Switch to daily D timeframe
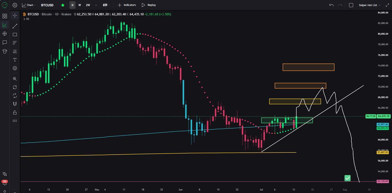Image resolution: width=392 pixels, height=193 pixels. click(x=73, y=5)
